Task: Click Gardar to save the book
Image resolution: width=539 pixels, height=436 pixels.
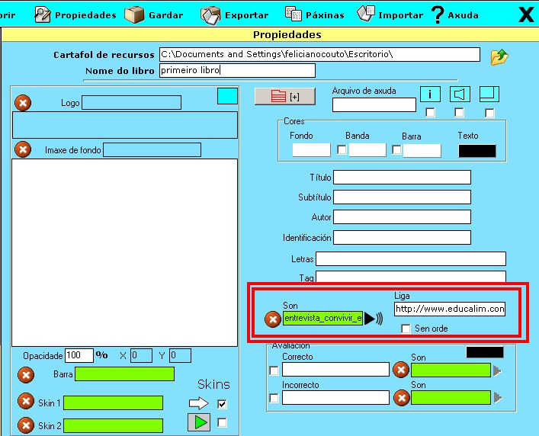Action: pyautogui.click(x=155, y=14)
